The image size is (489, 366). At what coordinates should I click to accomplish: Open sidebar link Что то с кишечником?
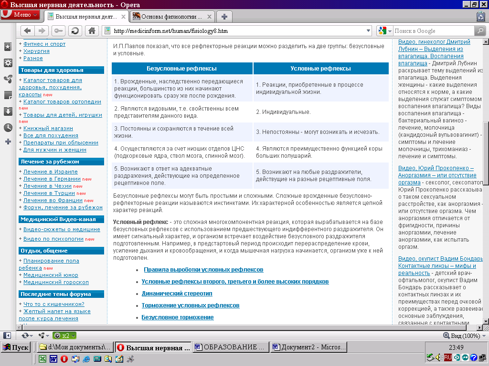(x=53, y=304)
